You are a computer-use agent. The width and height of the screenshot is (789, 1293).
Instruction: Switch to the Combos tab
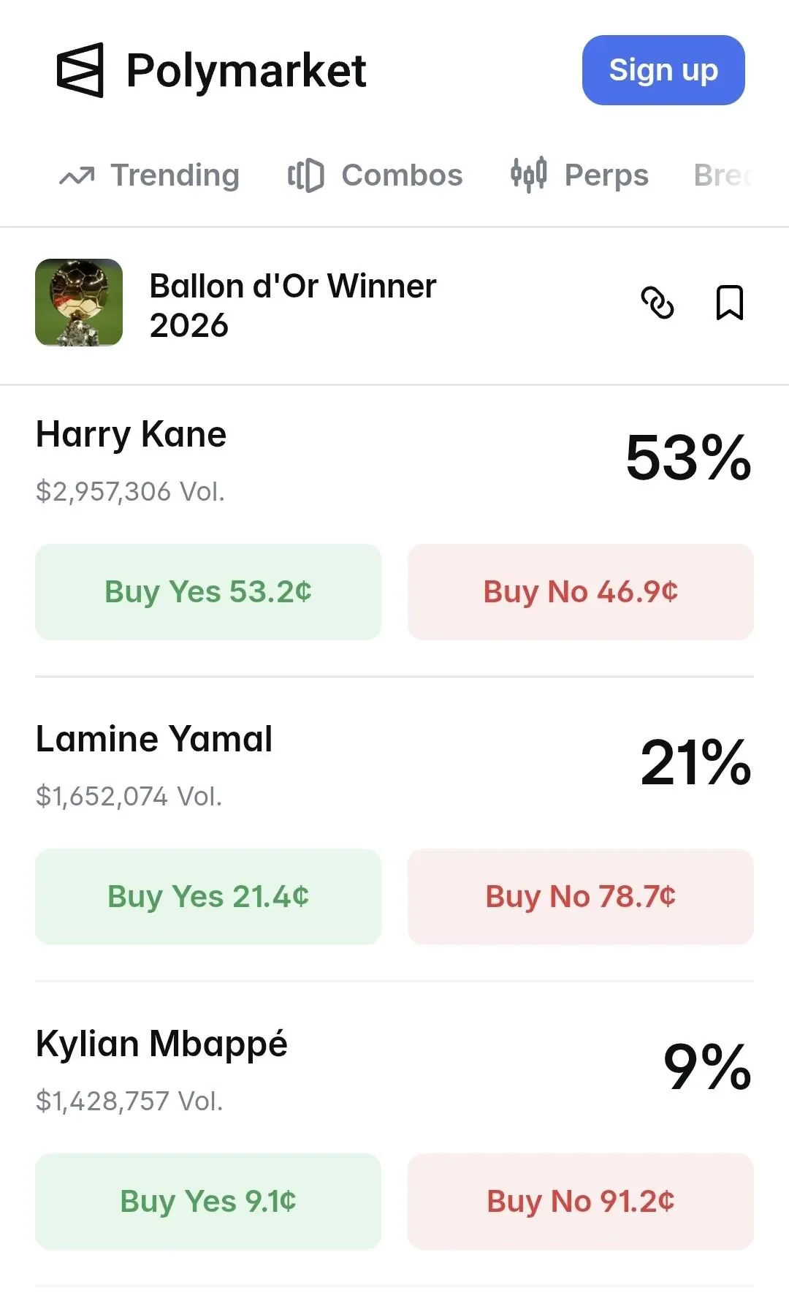click(x=375, y=175)
